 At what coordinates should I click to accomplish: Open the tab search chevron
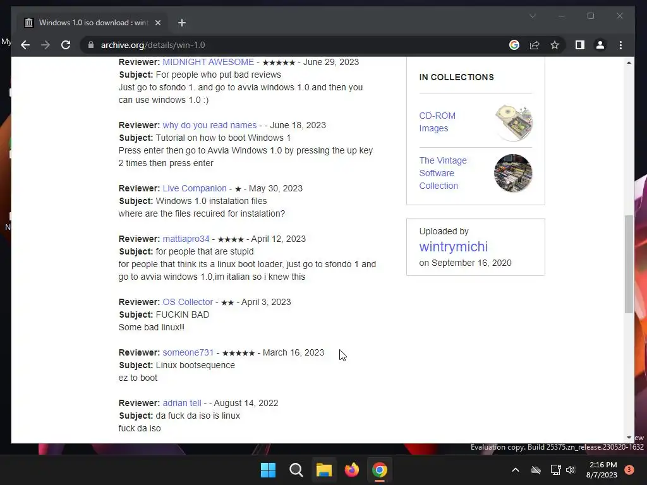tap(533, 16)
